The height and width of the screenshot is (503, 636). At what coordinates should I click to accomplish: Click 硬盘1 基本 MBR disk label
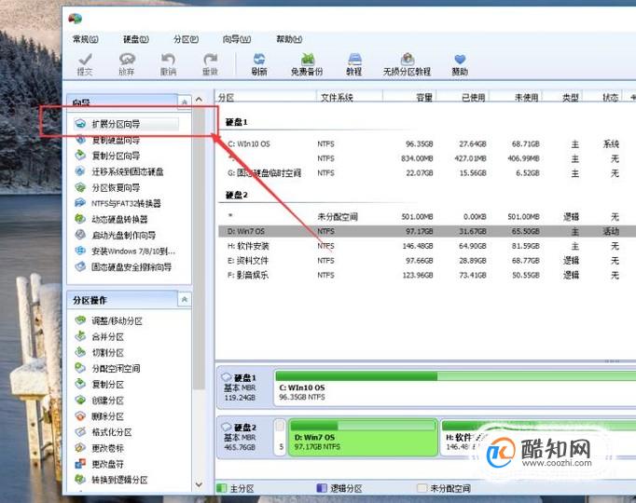tap(244, 387)
